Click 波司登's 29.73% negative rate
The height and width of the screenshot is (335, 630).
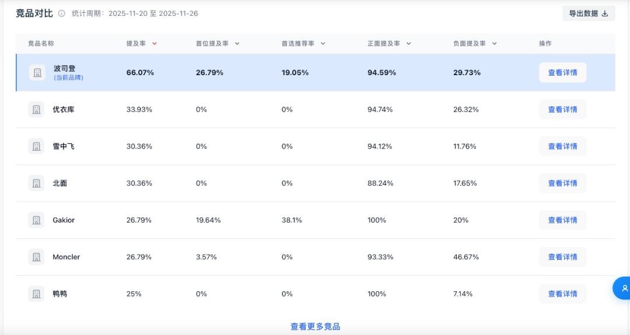coord(467,73)
